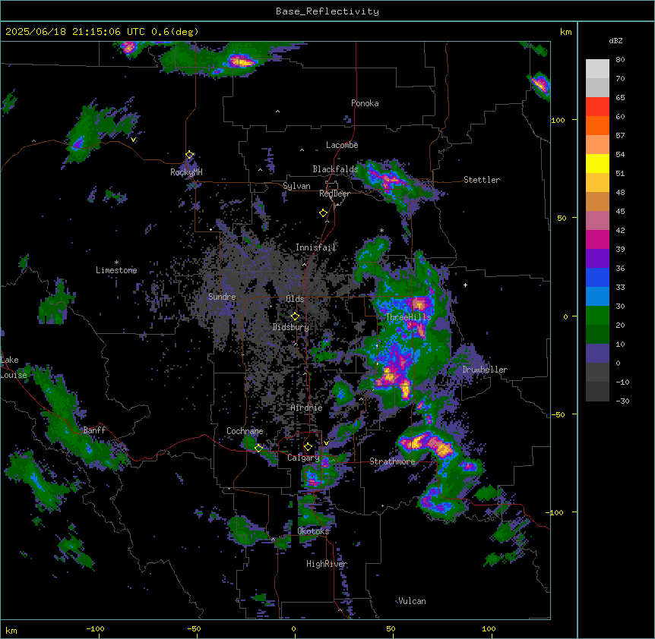Click the Sylvan map label
This screenshot has height=639, width=655.
point(296,186)
